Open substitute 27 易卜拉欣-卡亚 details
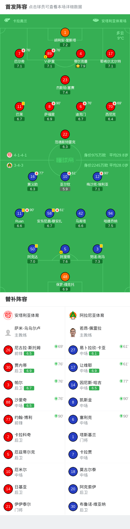 point(97,350)
